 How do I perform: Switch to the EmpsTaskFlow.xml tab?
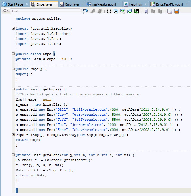point(170,4)
